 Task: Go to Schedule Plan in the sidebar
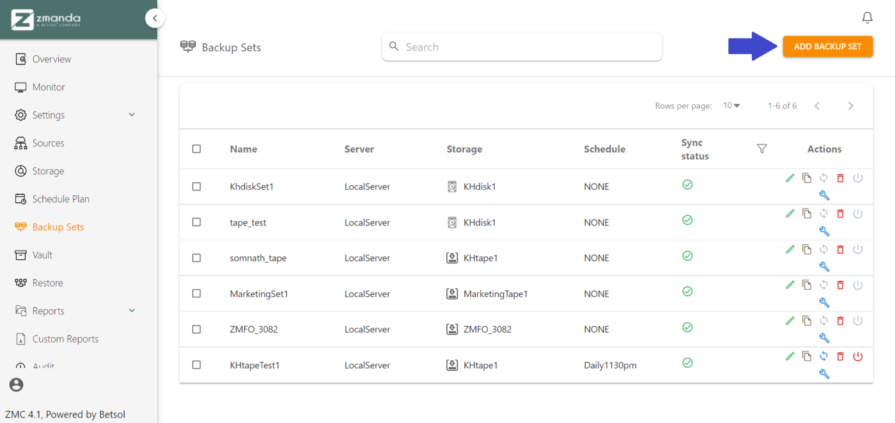(60, 199)
